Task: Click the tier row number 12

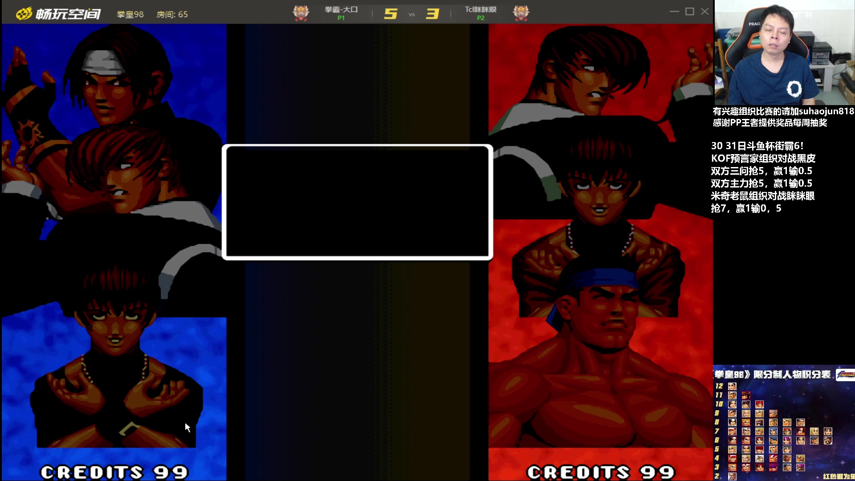Action: (719, 386)
